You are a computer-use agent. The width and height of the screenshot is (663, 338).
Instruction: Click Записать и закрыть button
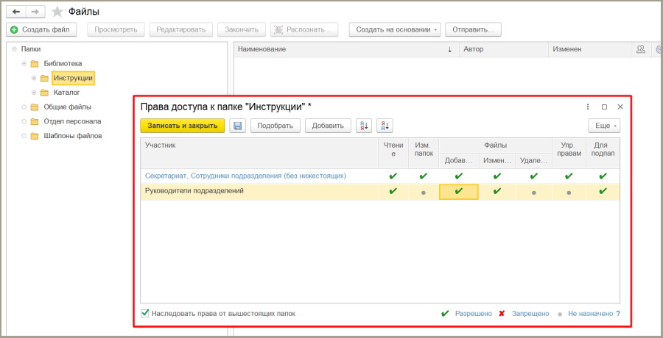[183, 126]
